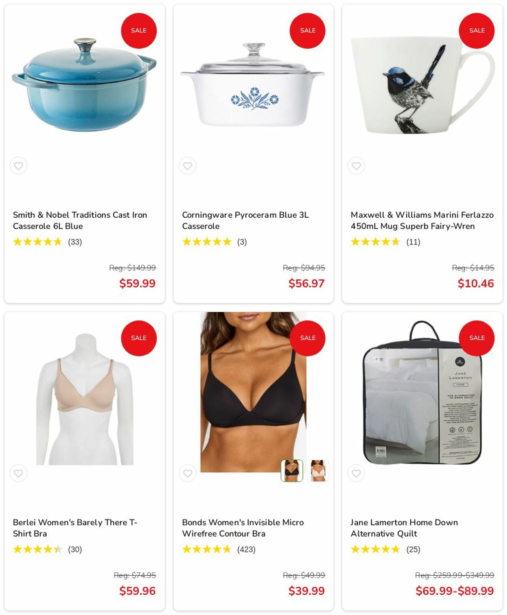Open Jane Lamerton Home Down Alternative Quilt link
The image size is (507, 615).
(x=404, y=528)
